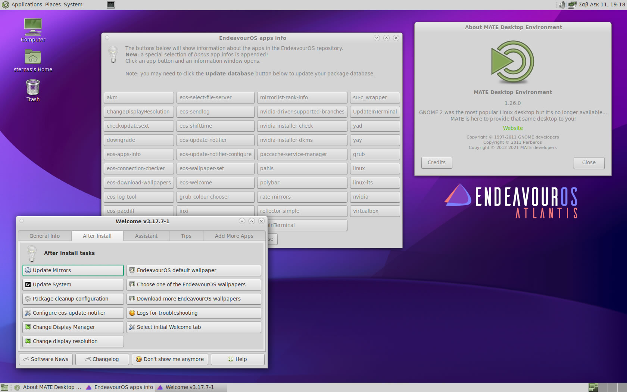Open Logs for troubleshooting
627x392 pixels.
coord(194,313)
